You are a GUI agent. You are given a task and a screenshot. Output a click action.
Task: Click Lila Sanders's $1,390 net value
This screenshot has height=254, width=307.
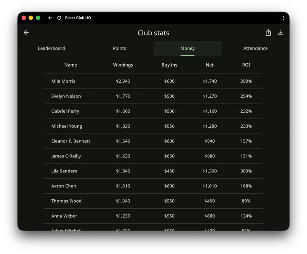(210, 171)
